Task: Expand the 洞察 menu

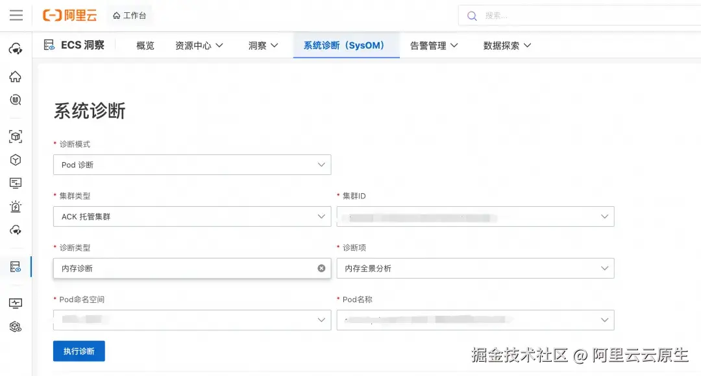Action: 264,45
